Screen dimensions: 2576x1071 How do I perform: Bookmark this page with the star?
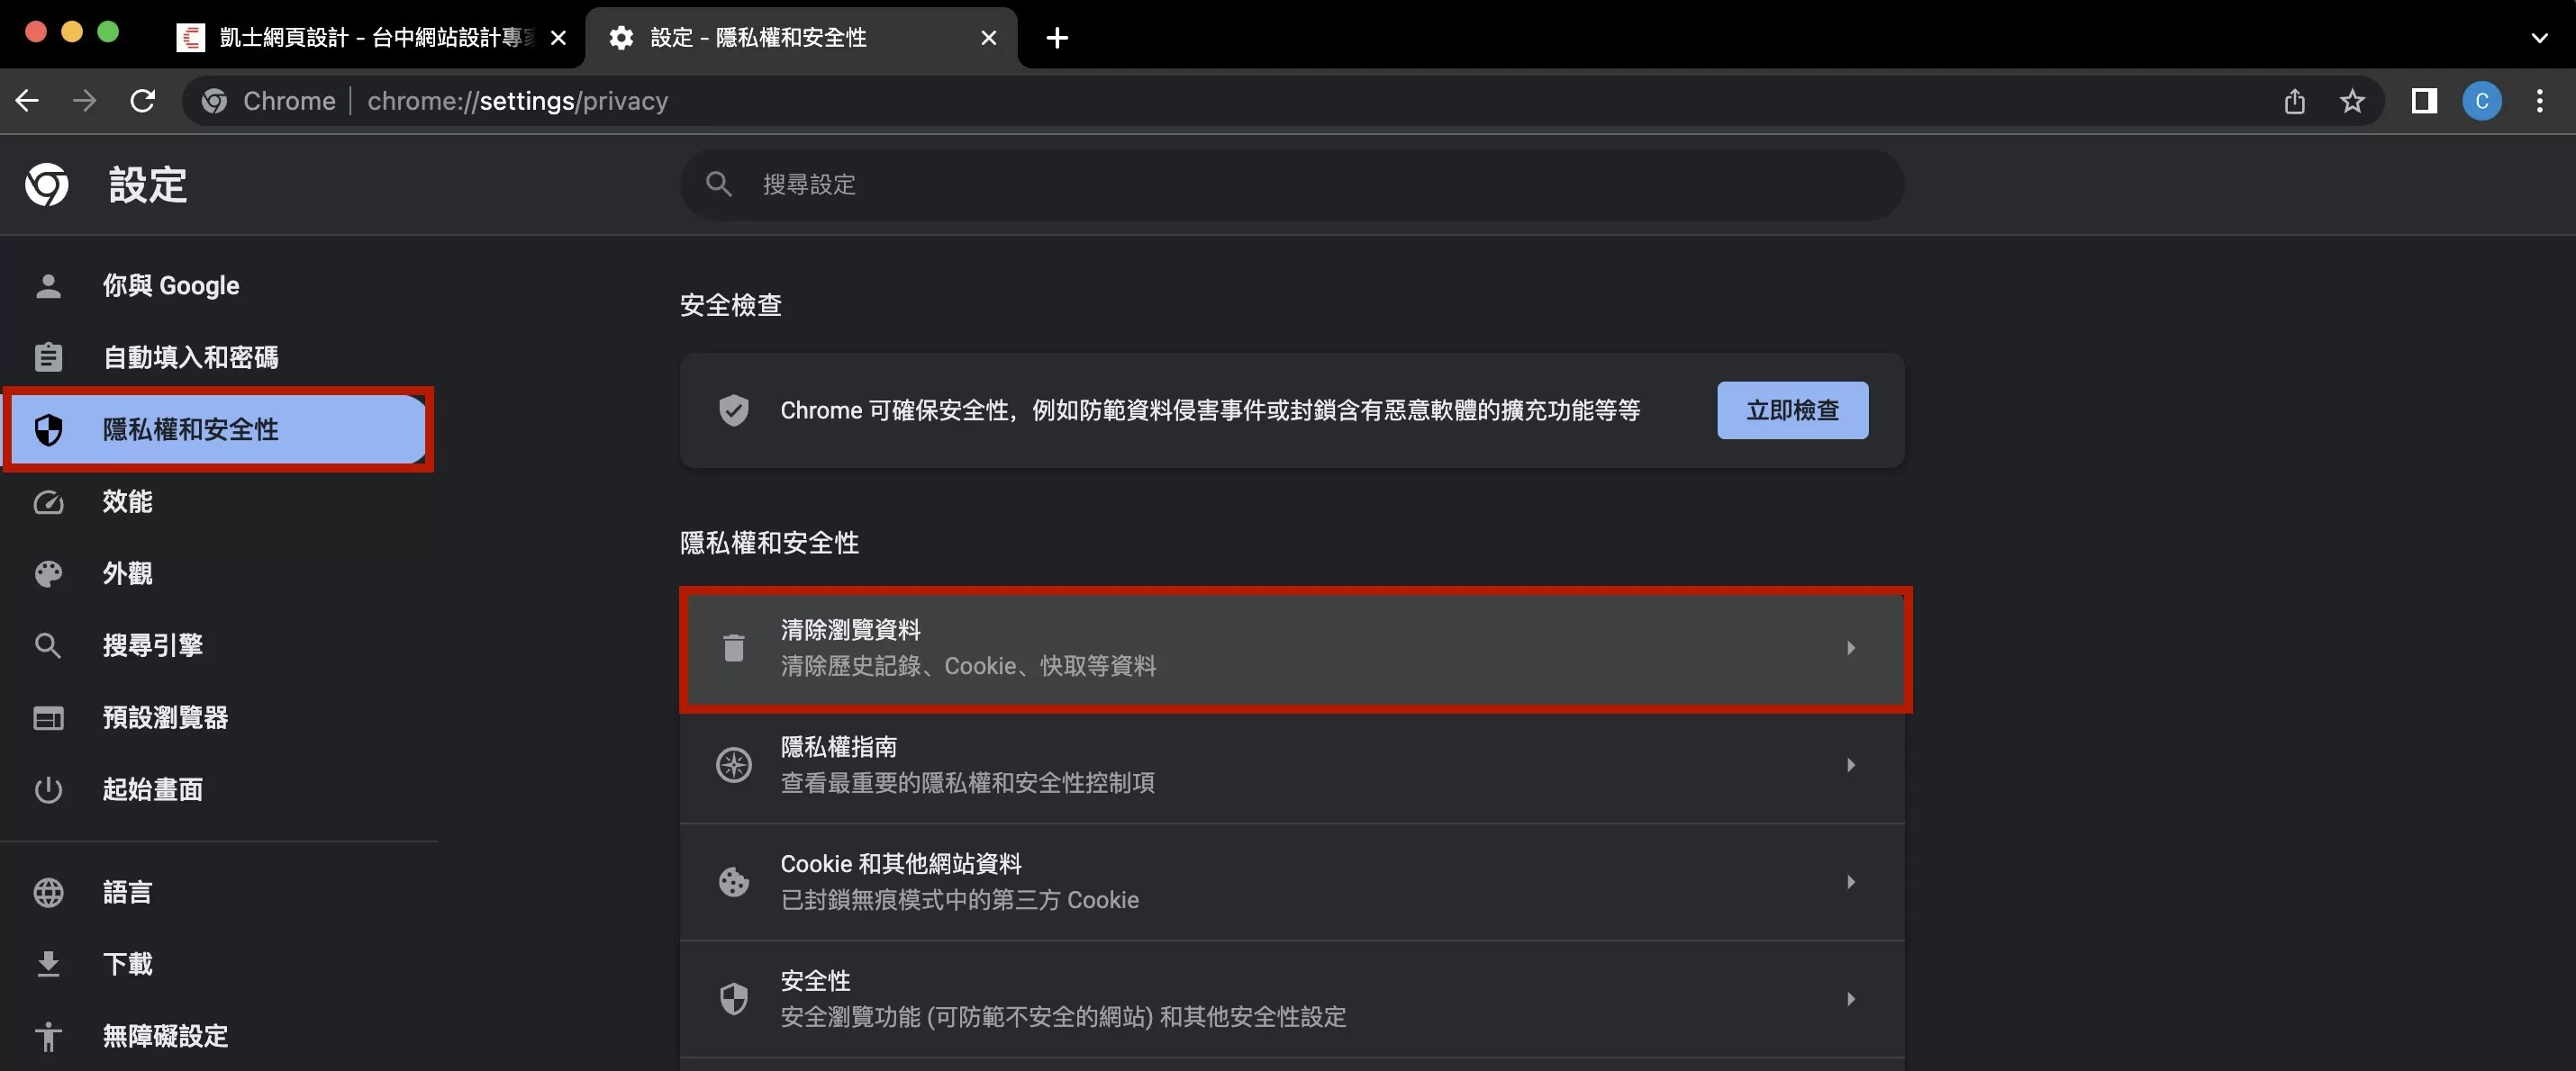tap(2352, 100)
